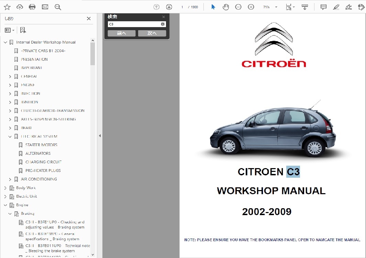This screenshot has width=366, height=258.
Task: Expand the BRAKE bookmark
Action: click(x=10, y=128)
